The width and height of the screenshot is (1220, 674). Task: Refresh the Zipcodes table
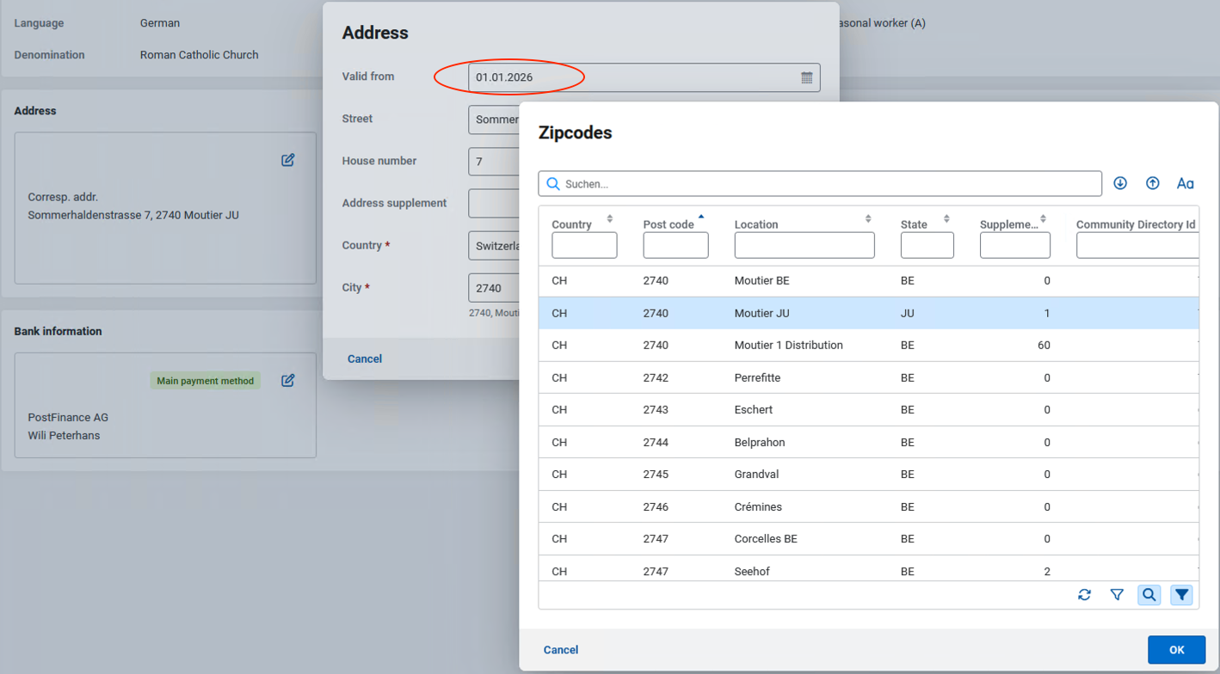[x=1084, y=595]
